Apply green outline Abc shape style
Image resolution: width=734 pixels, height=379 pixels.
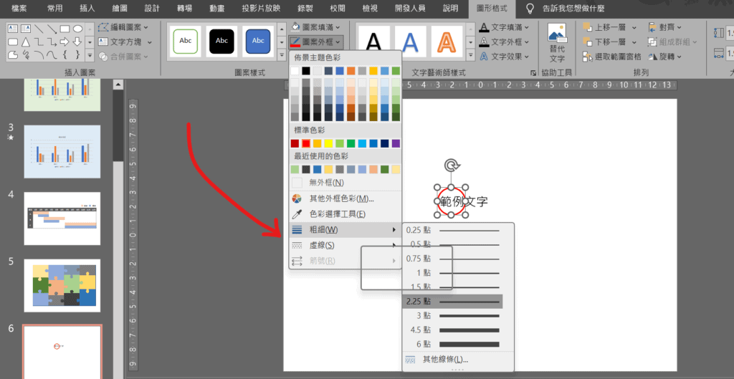pos(186,41)
